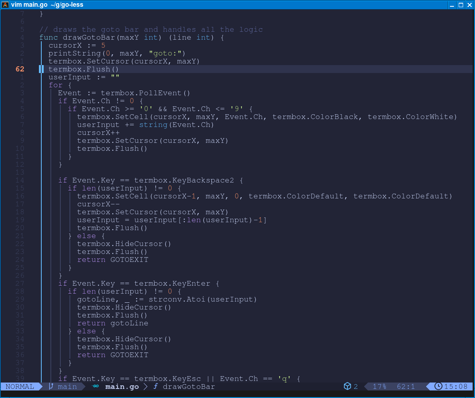Screen dimensions: 475x398
Task: Click the function symbol before drawGotoBar
Action: tap(156, 386)
